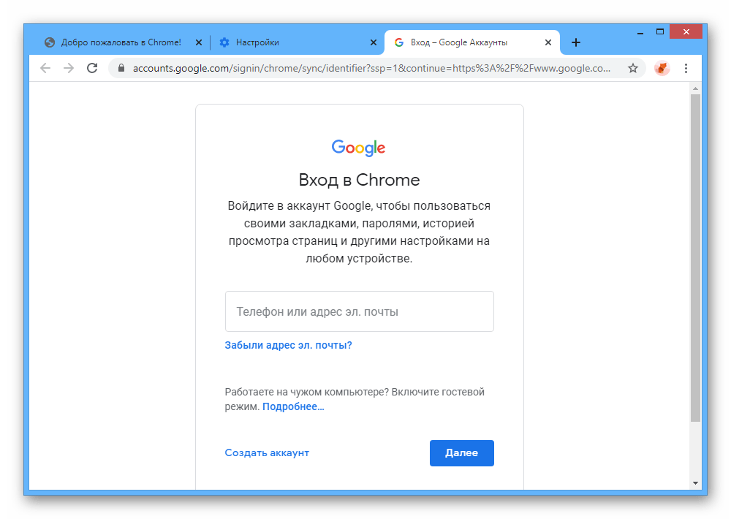
Task: Bookmark this page with the star icon
Action: click(x=633, y=68)
